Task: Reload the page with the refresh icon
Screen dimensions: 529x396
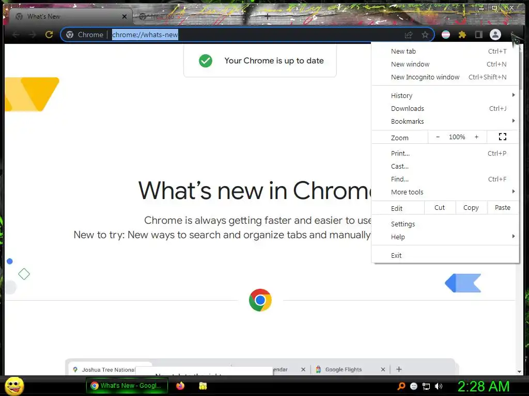Action: tap(49, 35)
